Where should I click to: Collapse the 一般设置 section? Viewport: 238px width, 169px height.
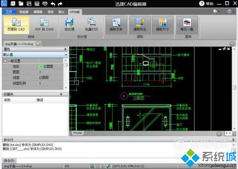click(5, 61)
